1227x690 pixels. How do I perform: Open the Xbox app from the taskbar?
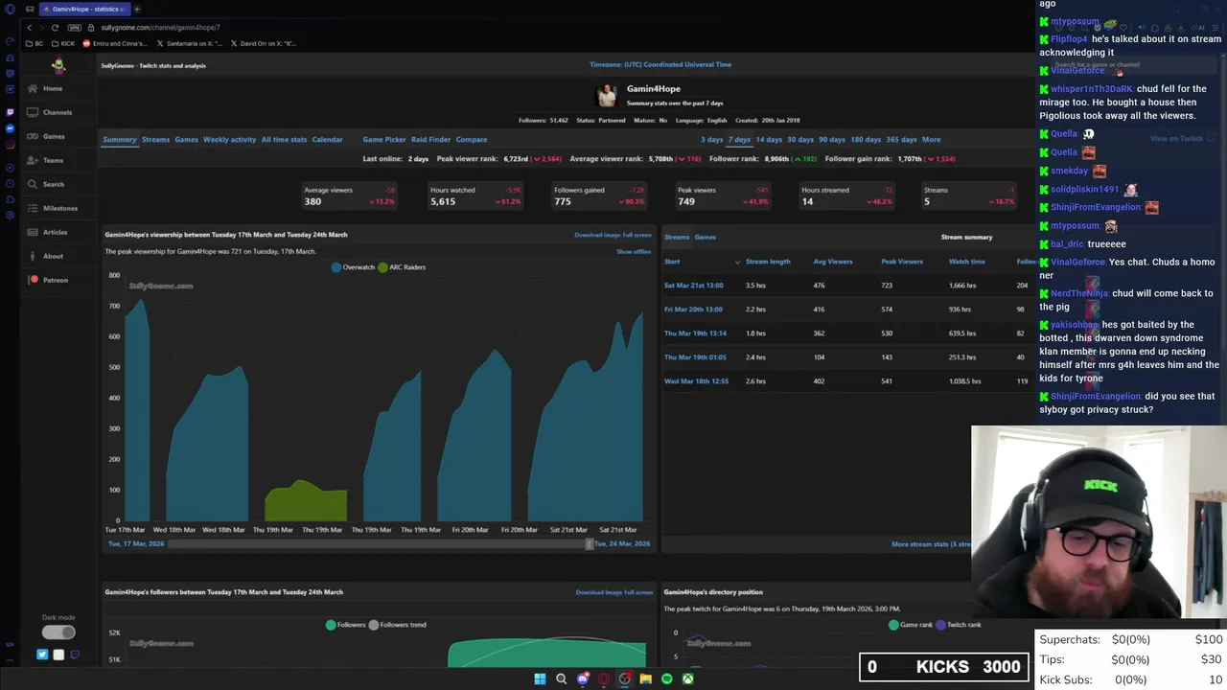pos(687,678)
